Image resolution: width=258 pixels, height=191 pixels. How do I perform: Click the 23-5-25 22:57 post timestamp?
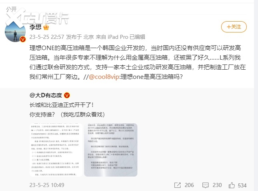click(47, 37)
